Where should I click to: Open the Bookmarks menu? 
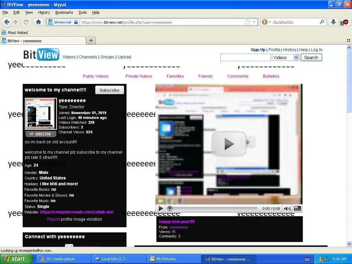pos(64,12)
